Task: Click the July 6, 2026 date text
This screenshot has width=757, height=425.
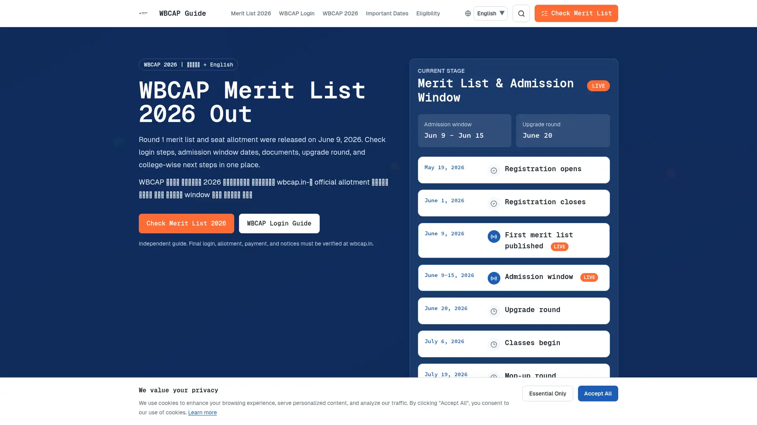Action: click(x=444, y=341)
